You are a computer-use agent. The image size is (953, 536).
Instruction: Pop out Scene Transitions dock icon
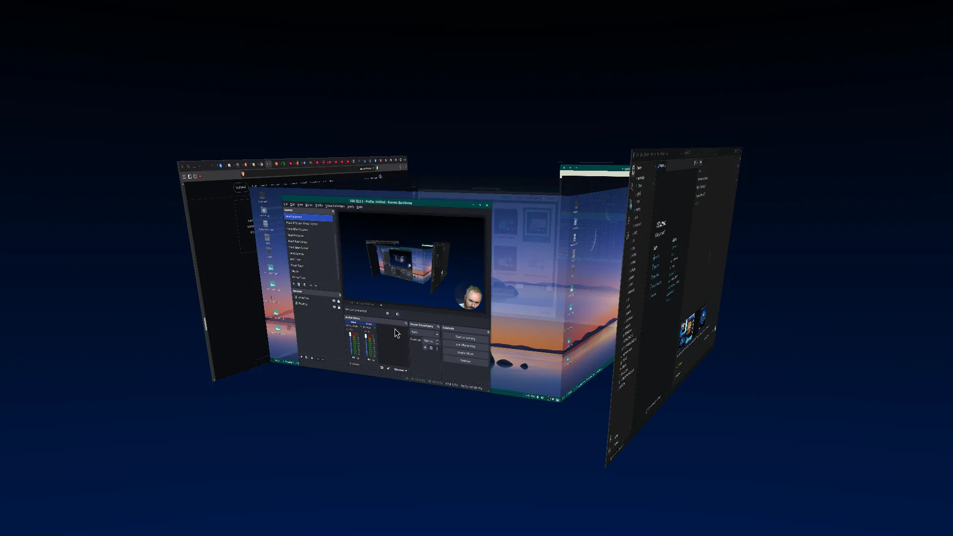coord(438,327)
